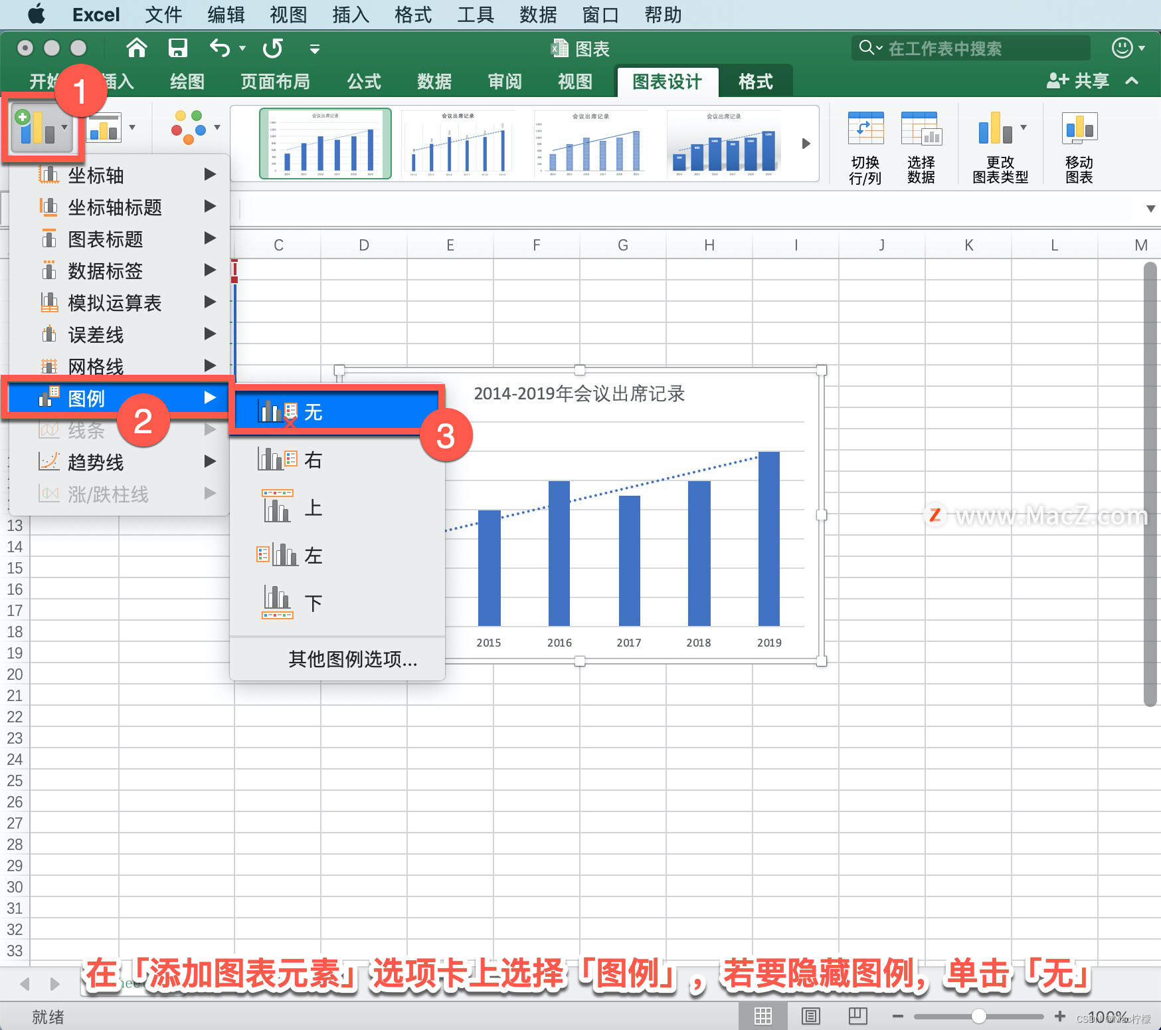Open the 文件 menu in menu bar
This screenshot has width=1161, height=1030.
163,15
